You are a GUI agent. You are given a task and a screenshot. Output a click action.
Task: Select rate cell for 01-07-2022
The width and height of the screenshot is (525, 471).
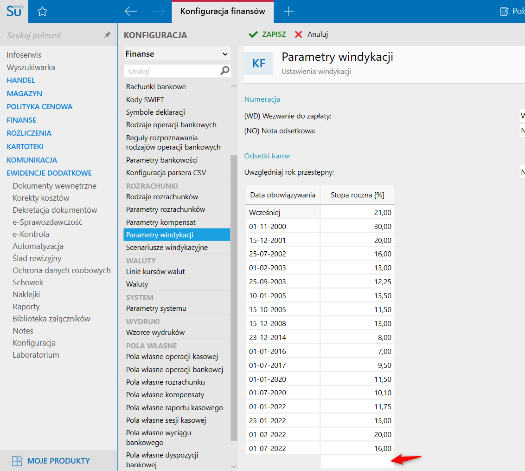point(357,448)
